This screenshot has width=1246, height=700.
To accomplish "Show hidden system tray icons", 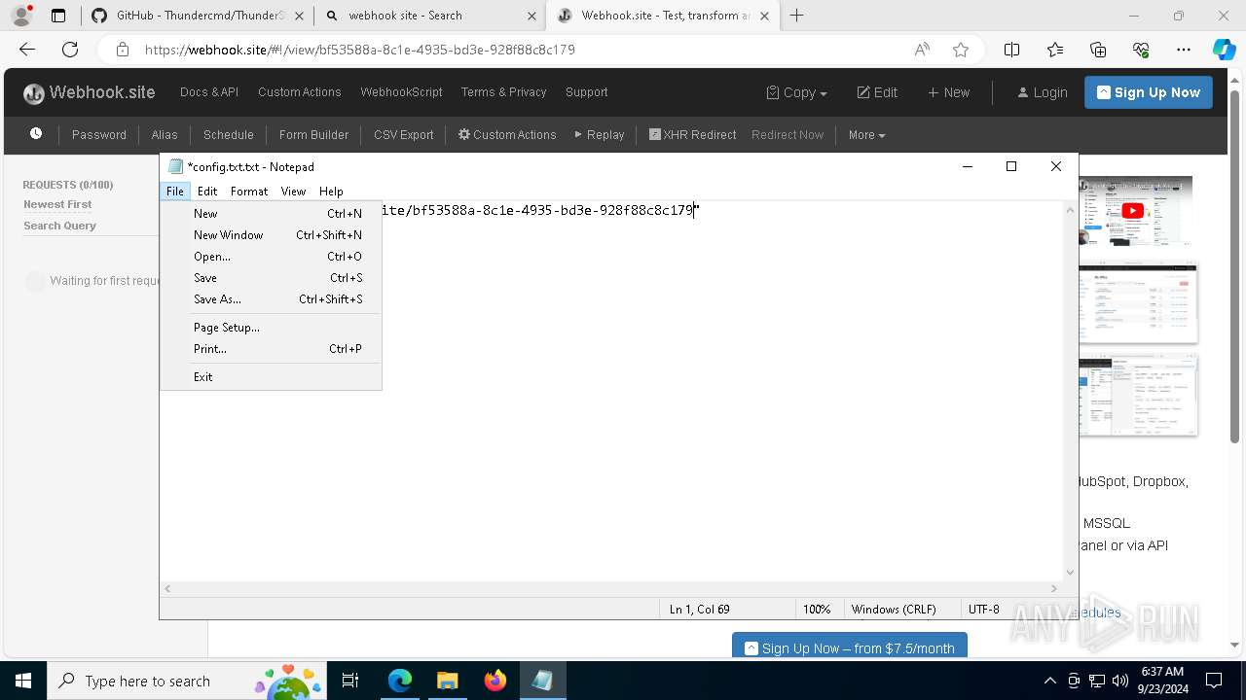I will pos(1049,681).
